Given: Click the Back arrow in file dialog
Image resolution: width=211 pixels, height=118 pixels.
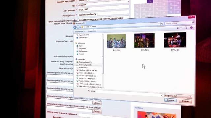Looking at the screenshot, I should tap(75, 28).
